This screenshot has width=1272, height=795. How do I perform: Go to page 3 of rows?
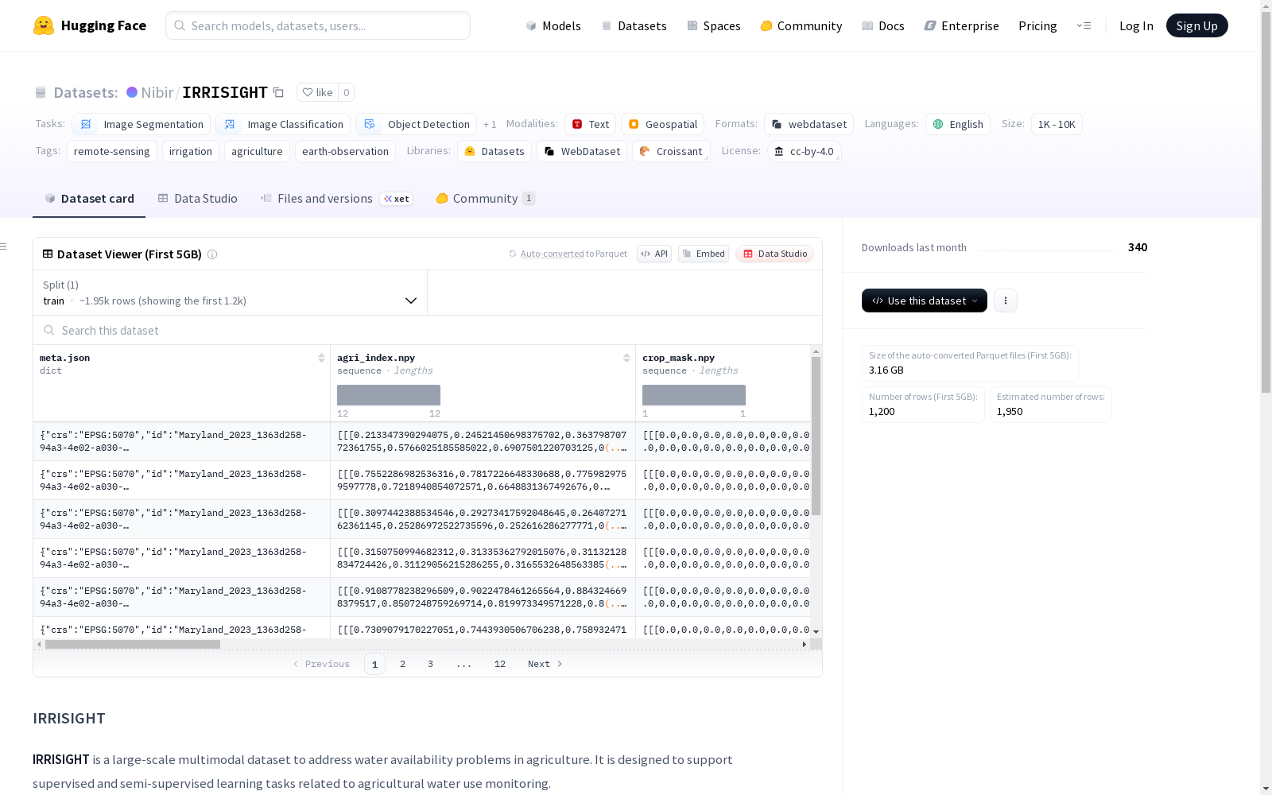point(431,664)
